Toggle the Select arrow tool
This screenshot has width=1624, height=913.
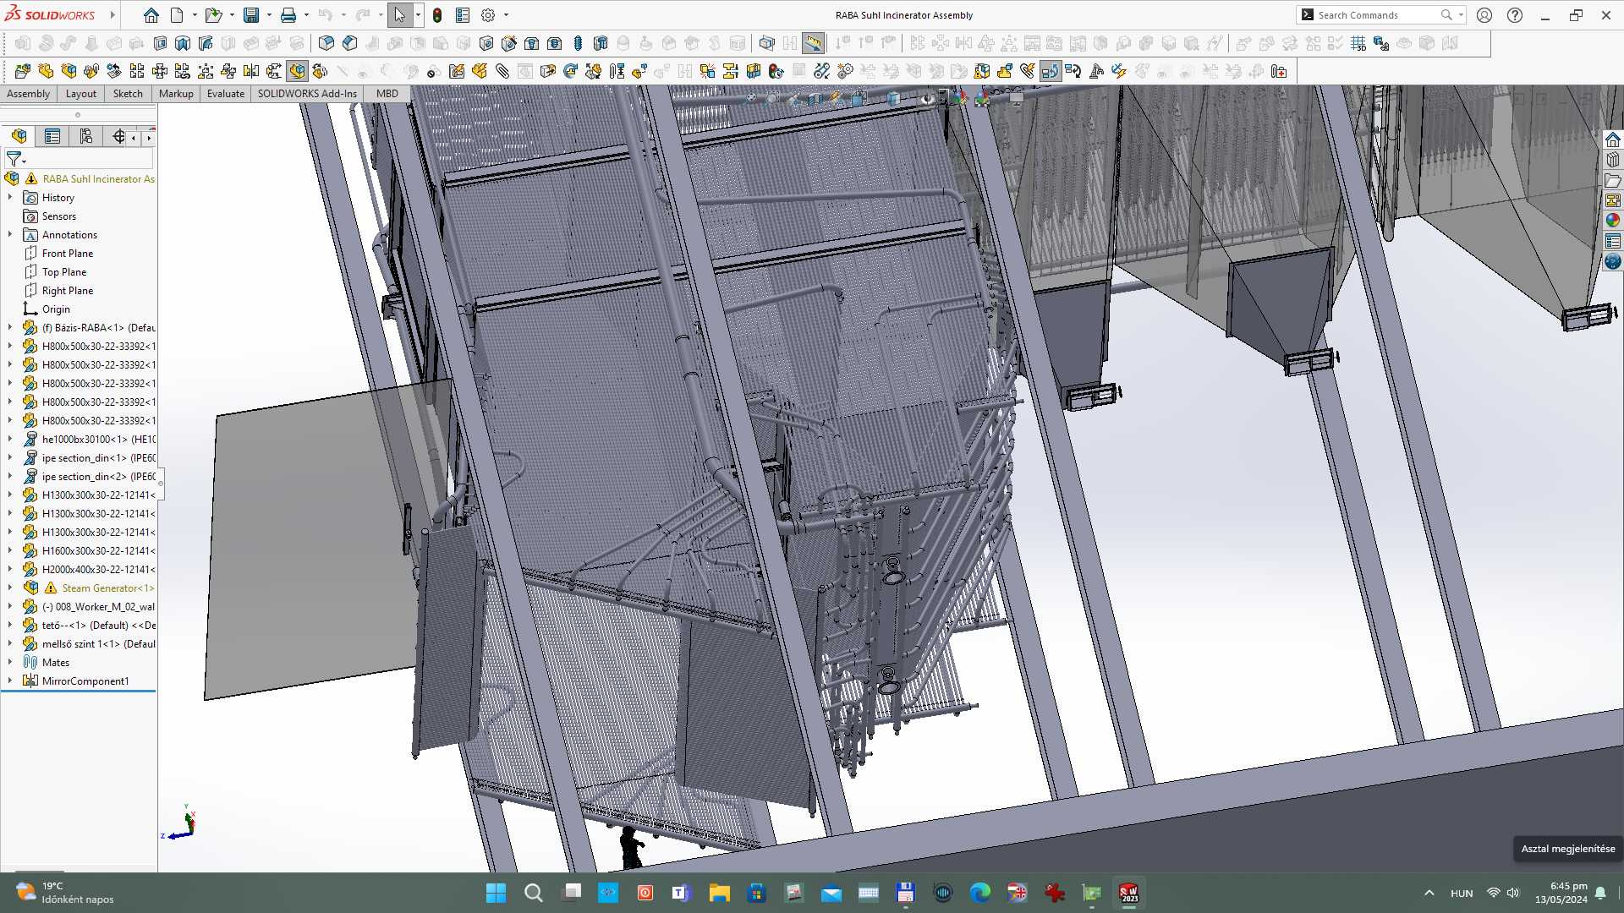pos(399,15)
